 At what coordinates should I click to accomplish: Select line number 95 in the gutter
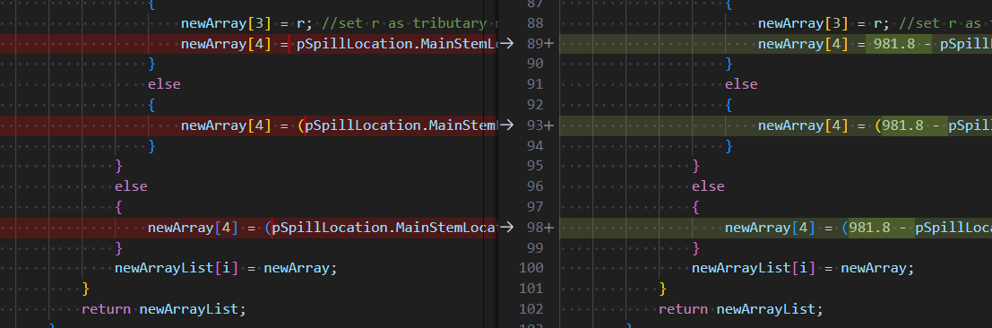pyautogui.click(x=535, y=166)
